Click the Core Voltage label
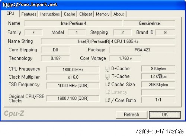The width and height of the screenshot is (186, 136). pos(93,58)
